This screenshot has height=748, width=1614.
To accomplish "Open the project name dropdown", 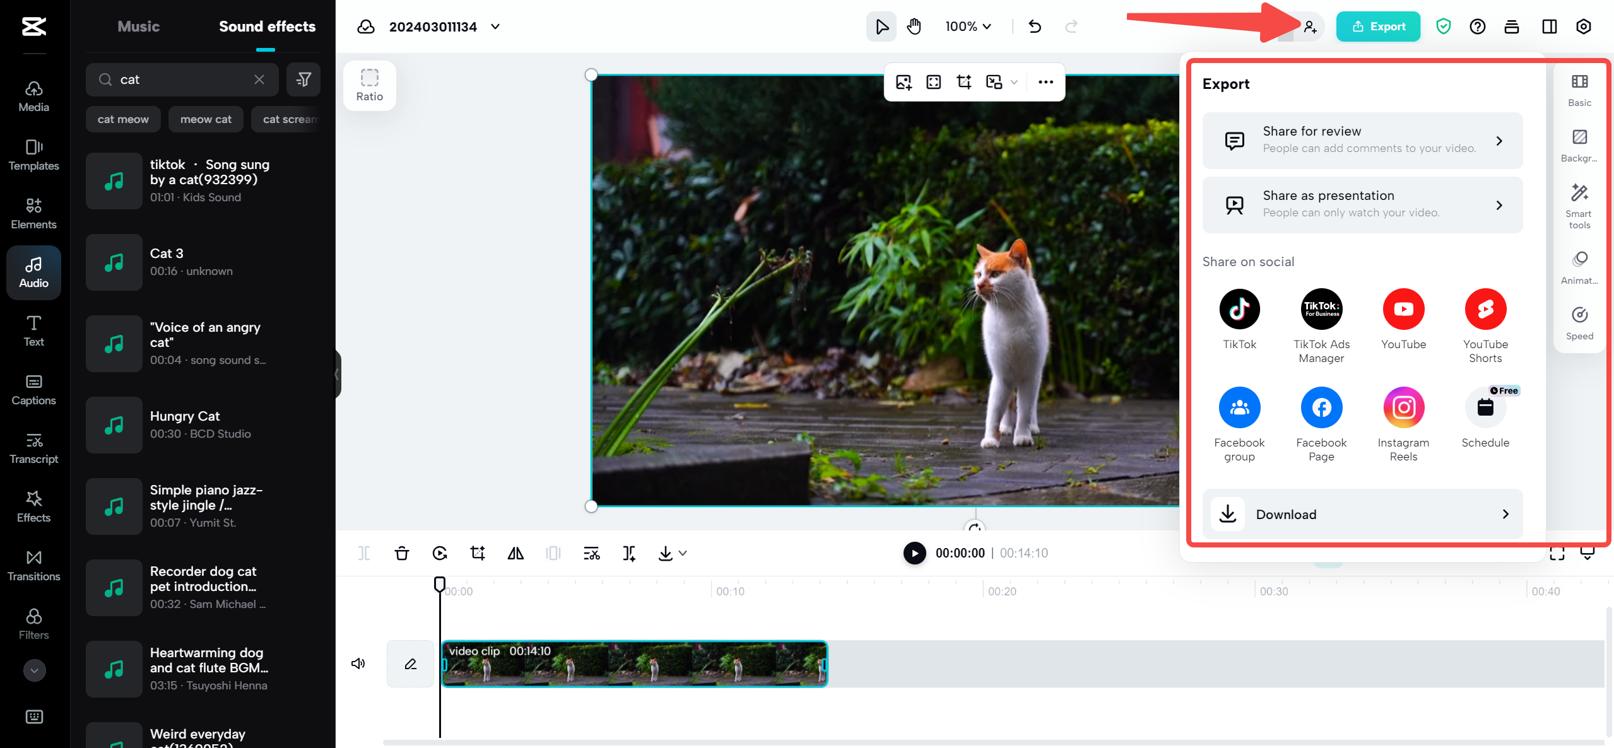I will [495, 26].
